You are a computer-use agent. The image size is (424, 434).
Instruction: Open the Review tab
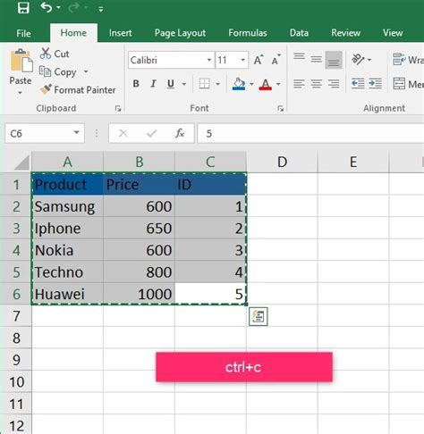click(345, 33)
